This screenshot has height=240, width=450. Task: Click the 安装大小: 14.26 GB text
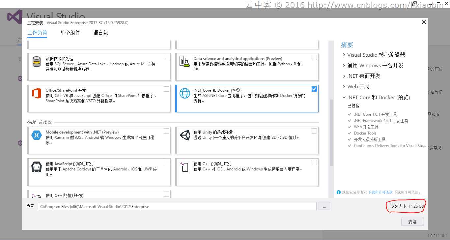(x=407, y=206)
